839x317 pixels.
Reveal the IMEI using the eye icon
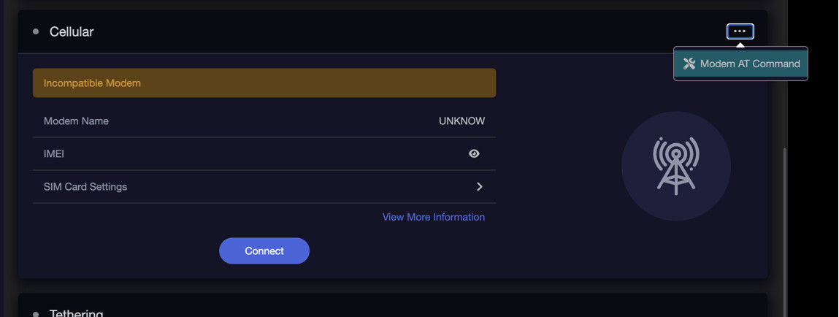474,153
